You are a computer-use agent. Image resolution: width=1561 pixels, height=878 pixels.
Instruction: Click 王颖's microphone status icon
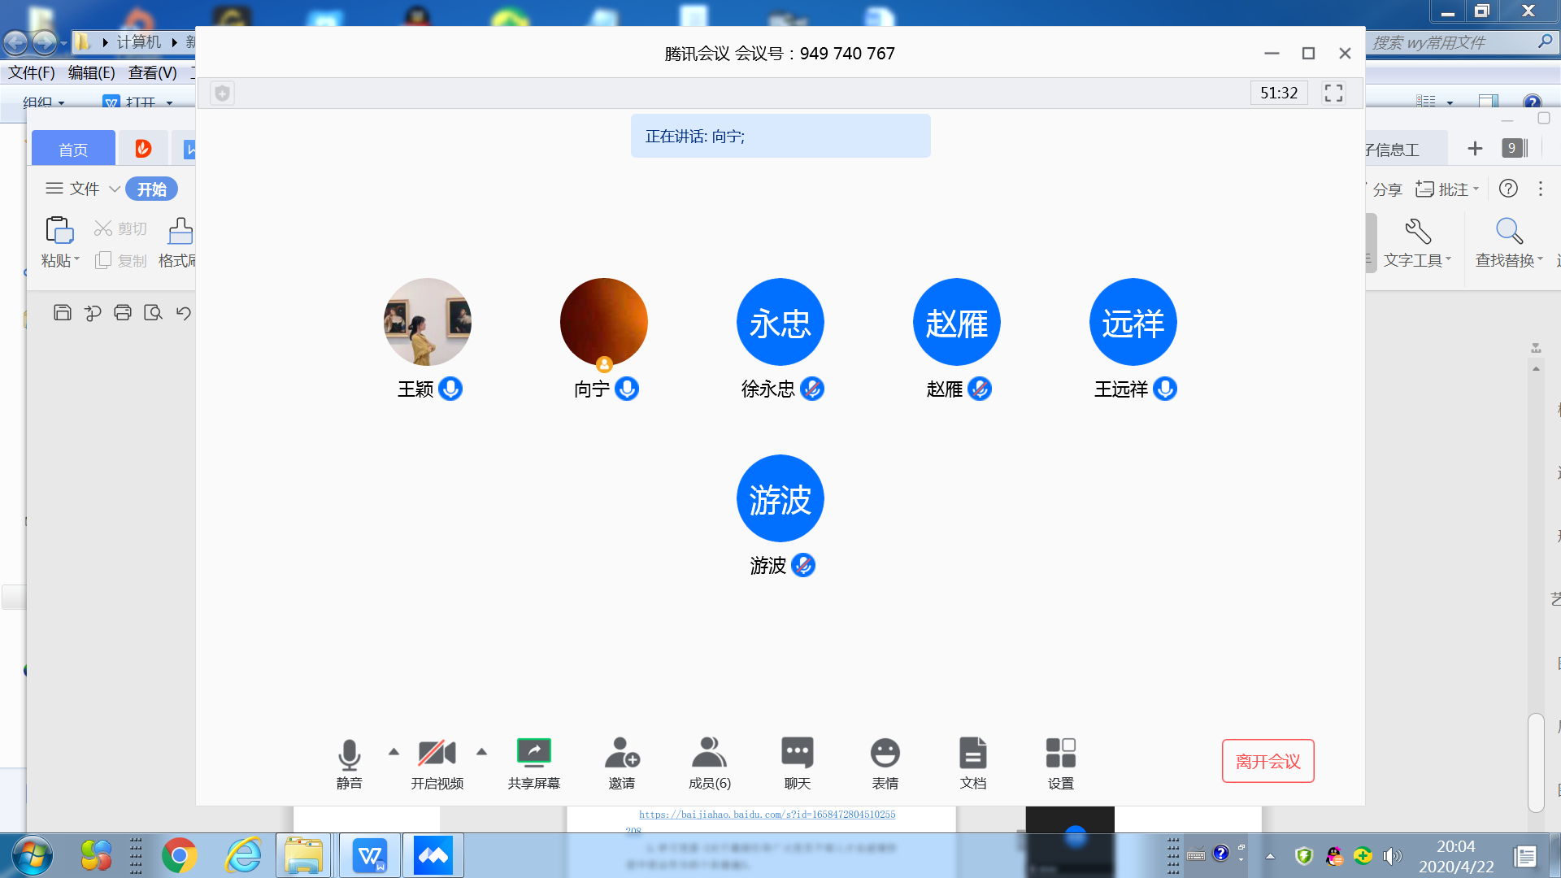click(x=450, y=389)
